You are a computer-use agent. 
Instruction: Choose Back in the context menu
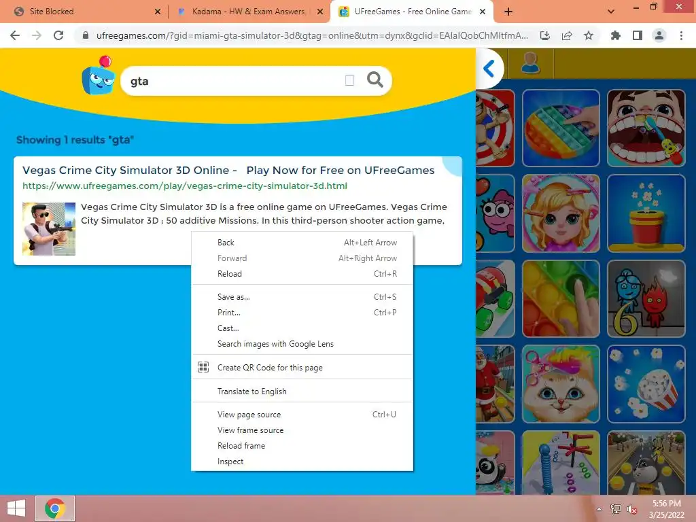[302, 243]
